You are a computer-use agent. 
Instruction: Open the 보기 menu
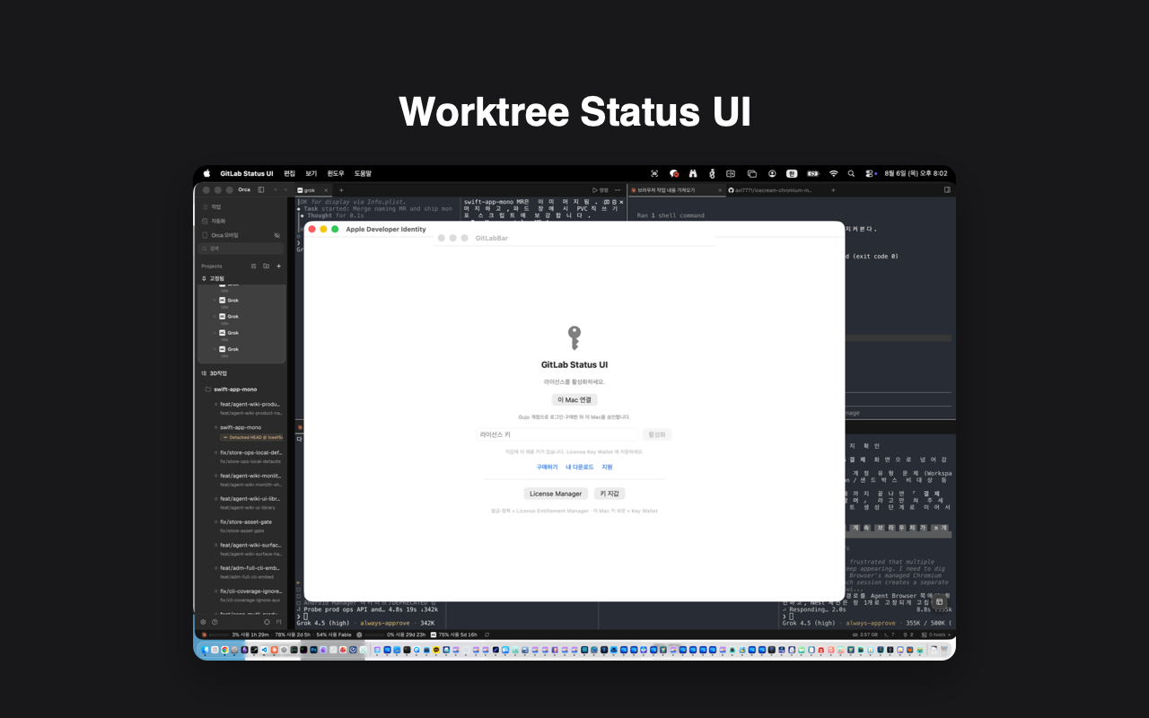[311, 173]
